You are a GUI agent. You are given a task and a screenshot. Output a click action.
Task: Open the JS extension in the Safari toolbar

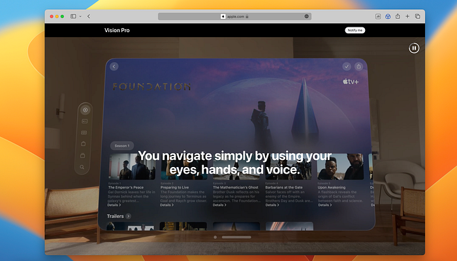pyautogui.click(x=378, y=16)
